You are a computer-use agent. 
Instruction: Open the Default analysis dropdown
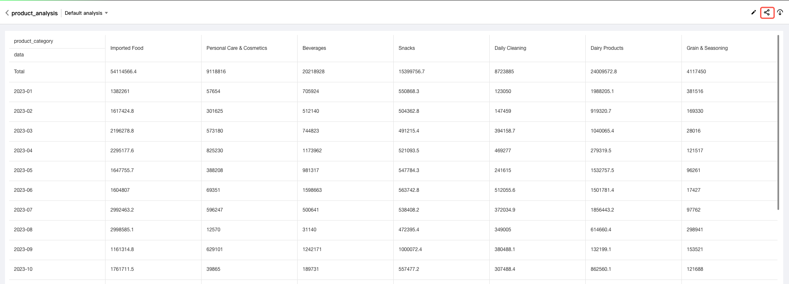pyautogui.click(x=86, y=13)
